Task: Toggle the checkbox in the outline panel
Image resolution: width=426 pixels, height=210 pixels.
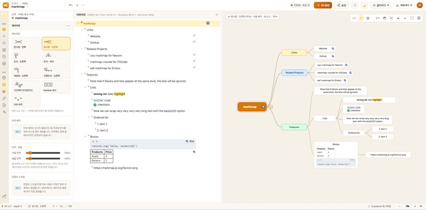Action: point(95,105)
